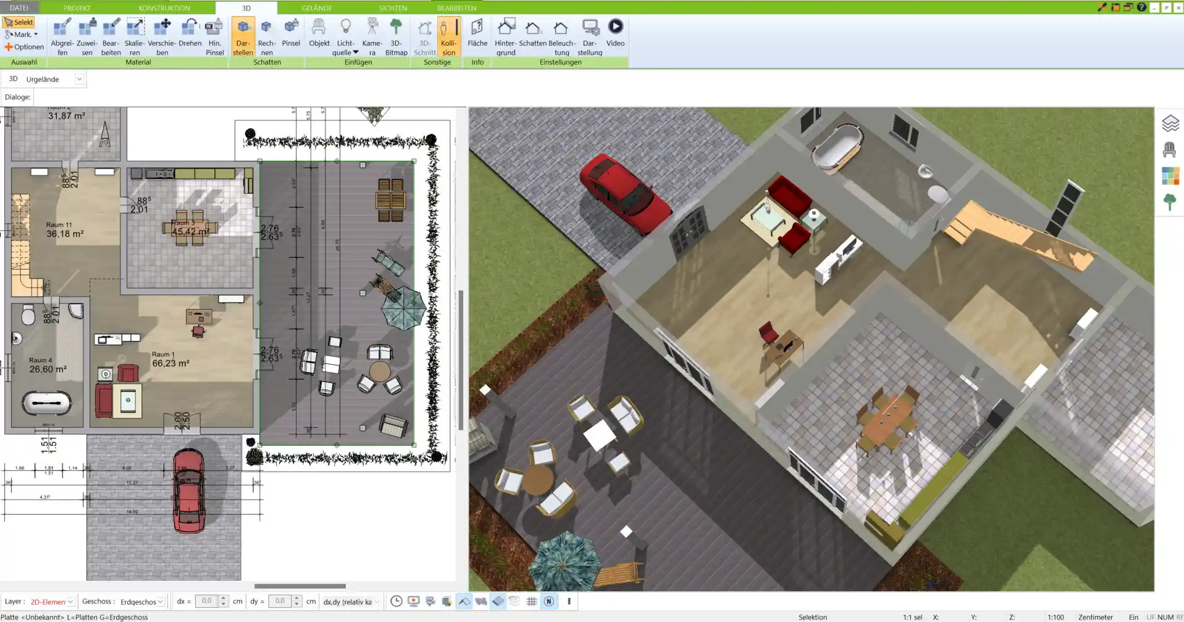The image size is (1184, 622).
Task: Open the layers panel on right sidebar
Action: pyautogui.click(x=1170, y=123)
